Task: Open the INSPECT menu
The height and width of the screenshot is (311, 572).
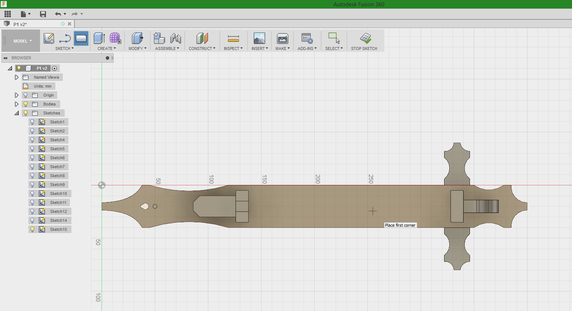Action: [233, 48]
